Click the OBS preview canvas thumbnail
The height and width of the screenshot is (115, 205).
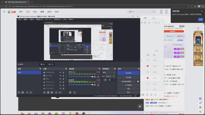tap(78, 41)
